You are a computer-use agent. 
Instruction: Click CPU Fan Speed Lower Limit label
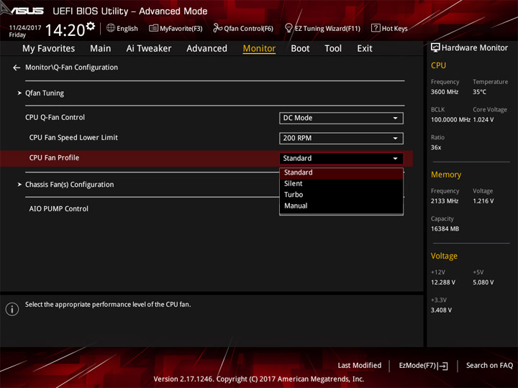[73, 137]
